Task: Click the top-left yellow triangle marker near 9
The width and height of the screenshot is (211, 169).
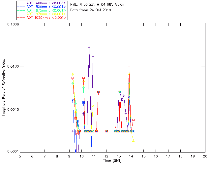Action: click(x=73, y=74)
